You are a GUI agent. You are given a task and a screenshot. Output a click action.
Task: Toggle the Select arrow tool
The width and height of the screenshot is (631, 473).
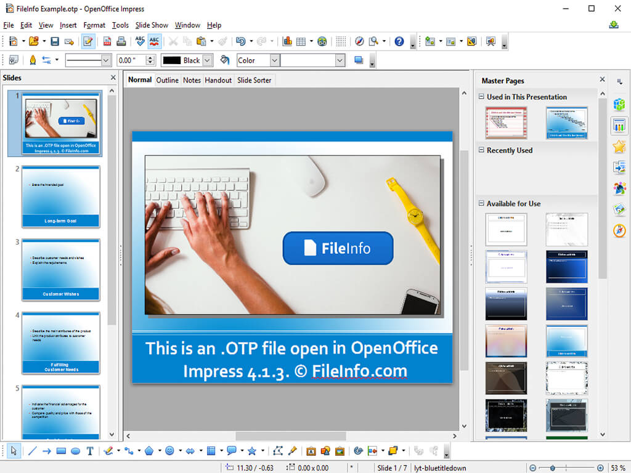tap(14, 451)
